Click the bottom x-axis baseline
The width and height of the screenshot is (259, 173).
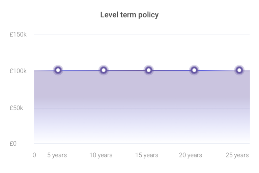pyautogui.click(x=142, y=144)
